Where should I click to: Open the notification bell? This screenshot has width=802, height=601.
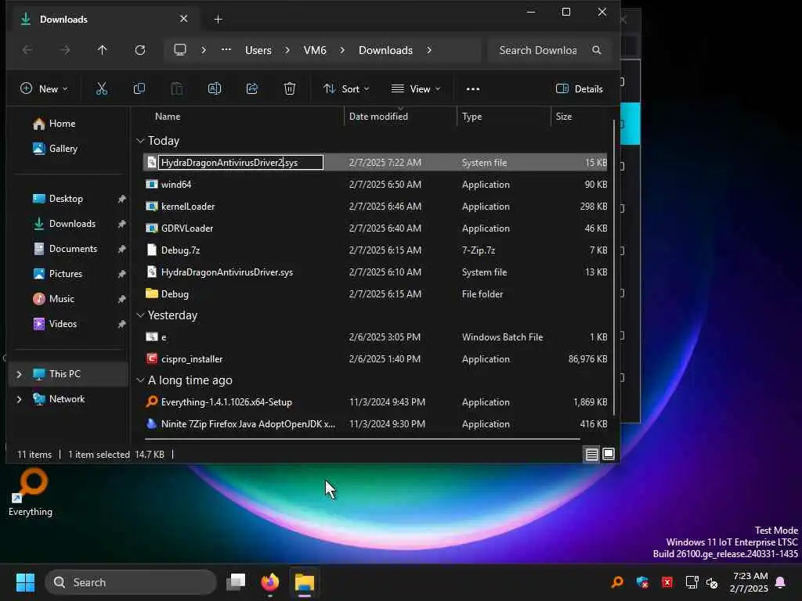pos(781,582)
